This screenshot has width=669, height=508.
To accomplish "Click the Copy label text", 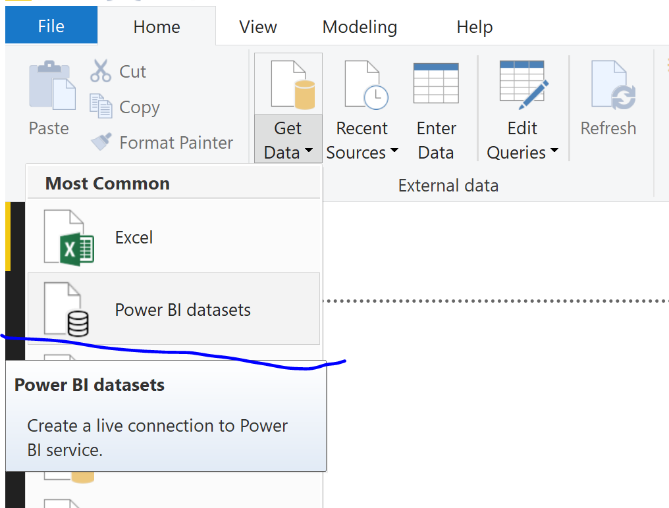I will click(x=140, y=107).
